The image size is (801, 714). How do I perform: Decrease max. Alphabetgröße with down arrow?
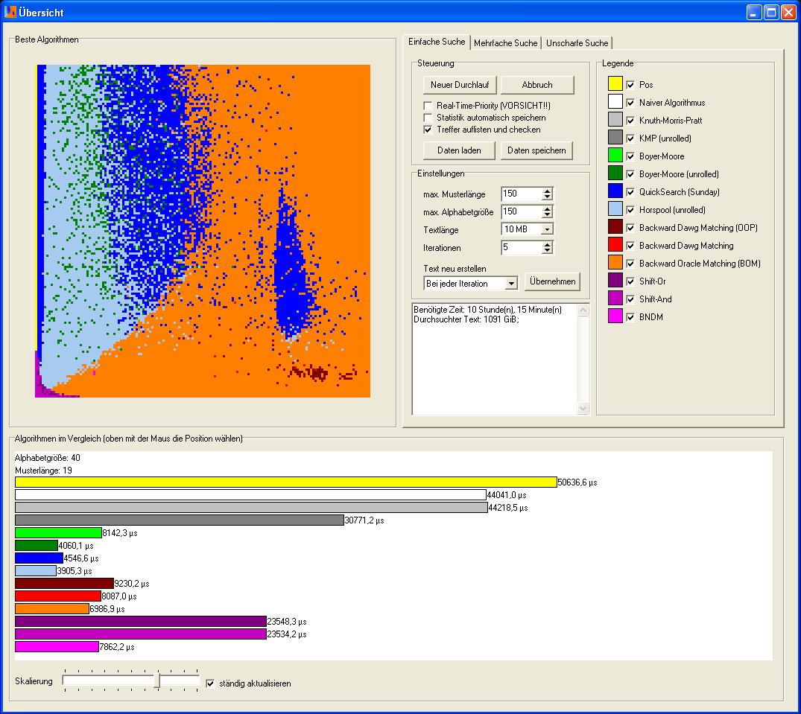pyautogui.click(x=548, y=214)
